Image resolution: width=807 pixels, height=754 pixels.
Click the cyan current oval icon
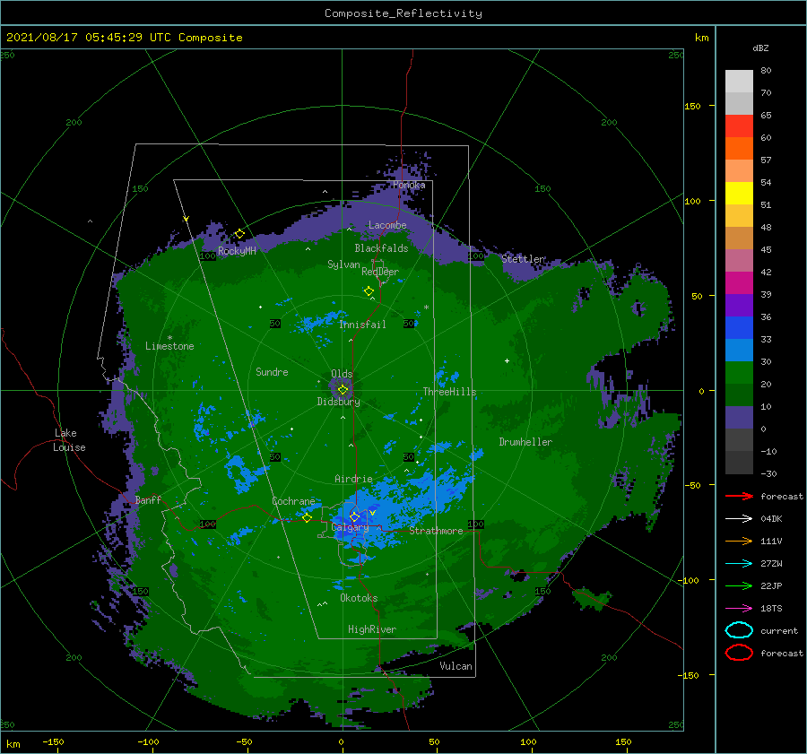coord(739,630)
